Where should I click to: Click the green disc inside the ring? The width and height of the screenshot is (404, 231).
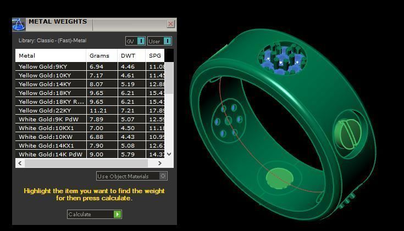(x=280, y=178)
